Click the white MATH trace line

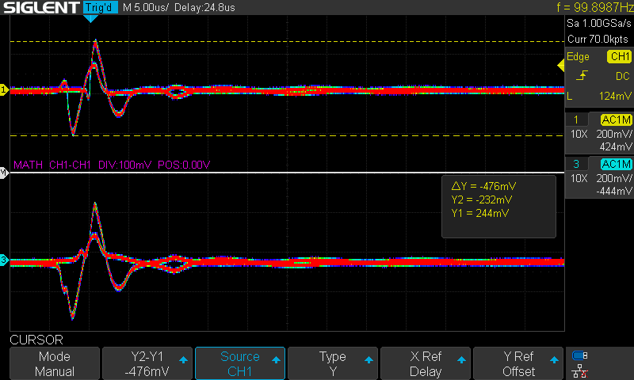[287, 173]
